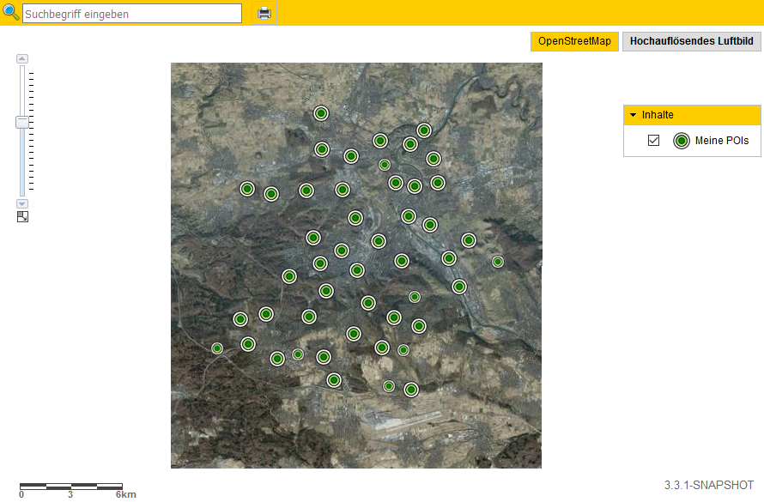
Task: Click the zoom-to-extent box icon below zoom slider
Action: point(22,216)
